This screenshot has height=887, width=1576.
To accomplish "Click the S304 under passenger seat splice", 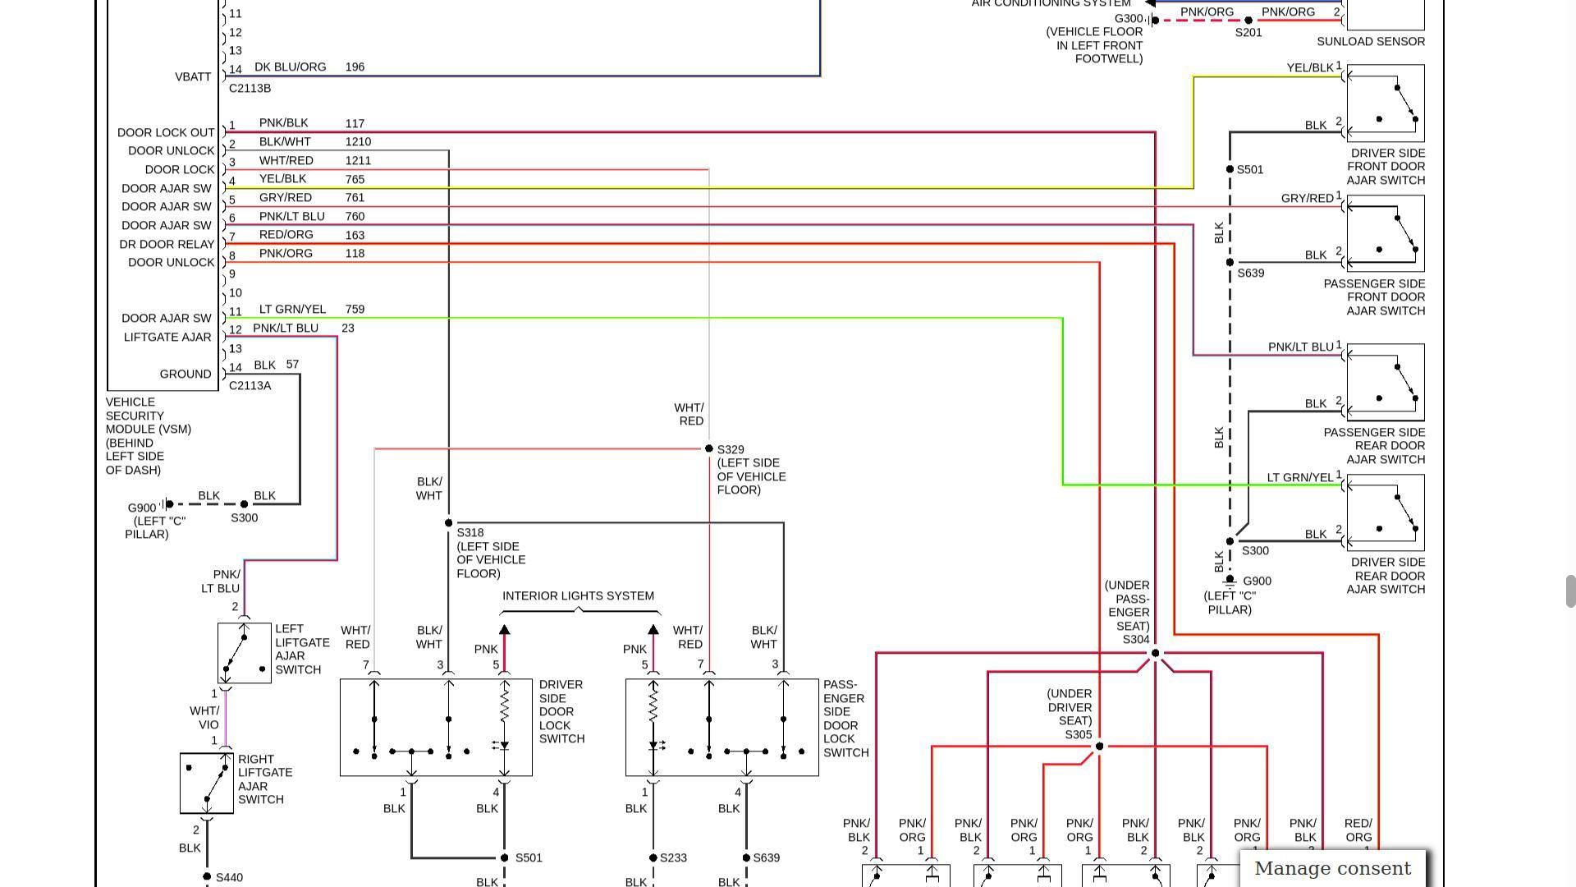I will [x=1155, y=654].
